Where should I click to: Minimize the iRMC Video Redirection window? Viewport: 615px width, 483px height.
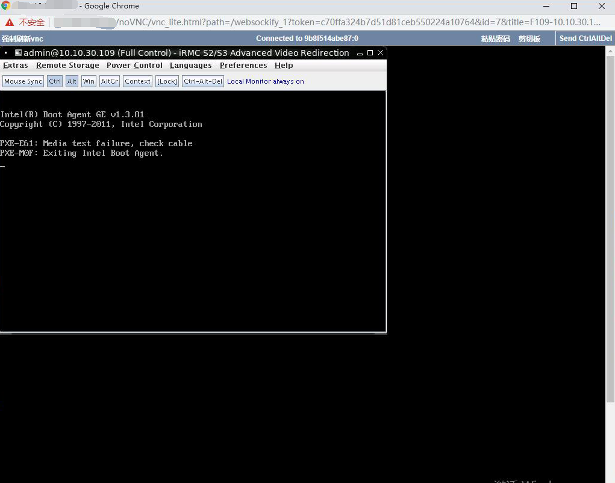[360, 53]
